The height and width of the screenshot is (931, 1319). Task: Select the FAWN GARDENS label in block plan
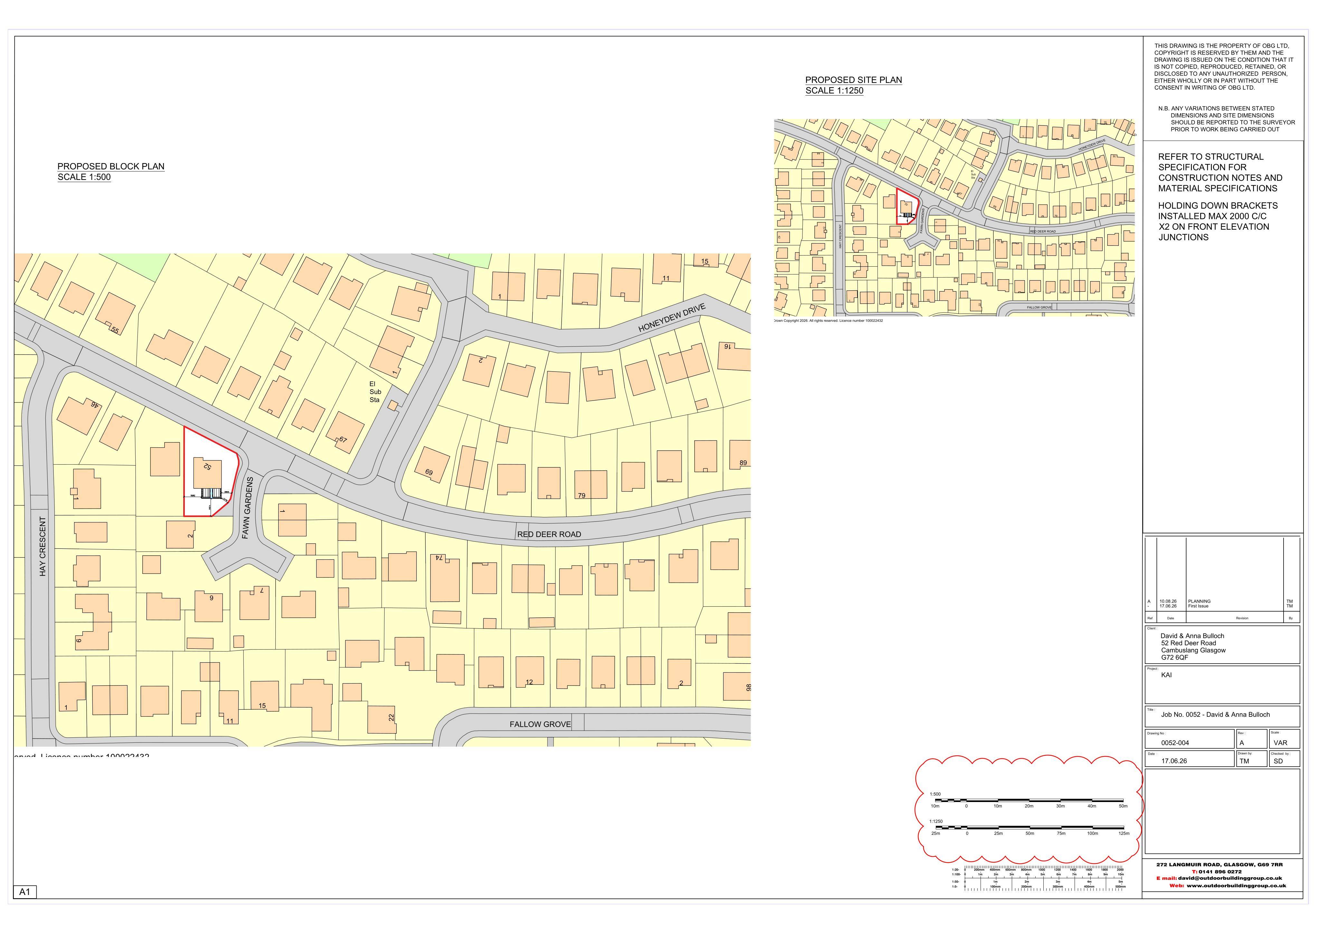click(248, 507)
